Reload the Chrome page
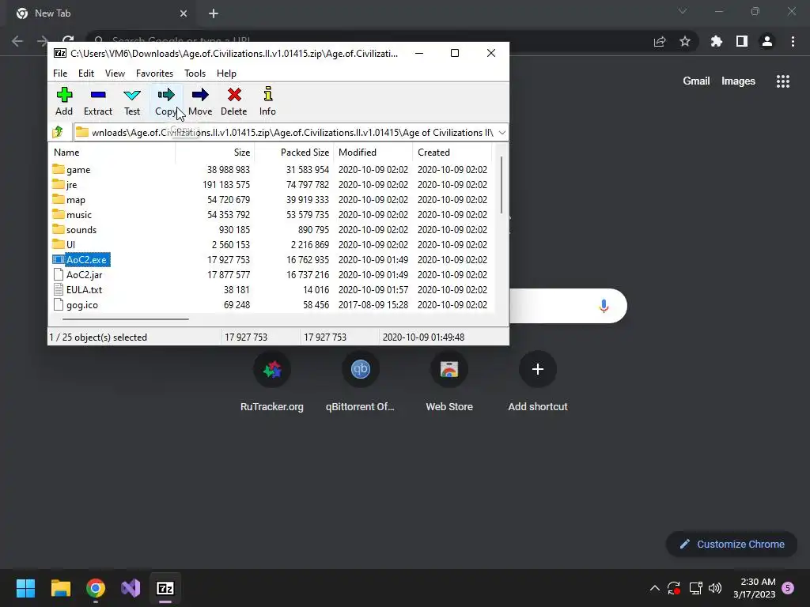The width and height of the screenshot is (810, 607). pos(68,41)
